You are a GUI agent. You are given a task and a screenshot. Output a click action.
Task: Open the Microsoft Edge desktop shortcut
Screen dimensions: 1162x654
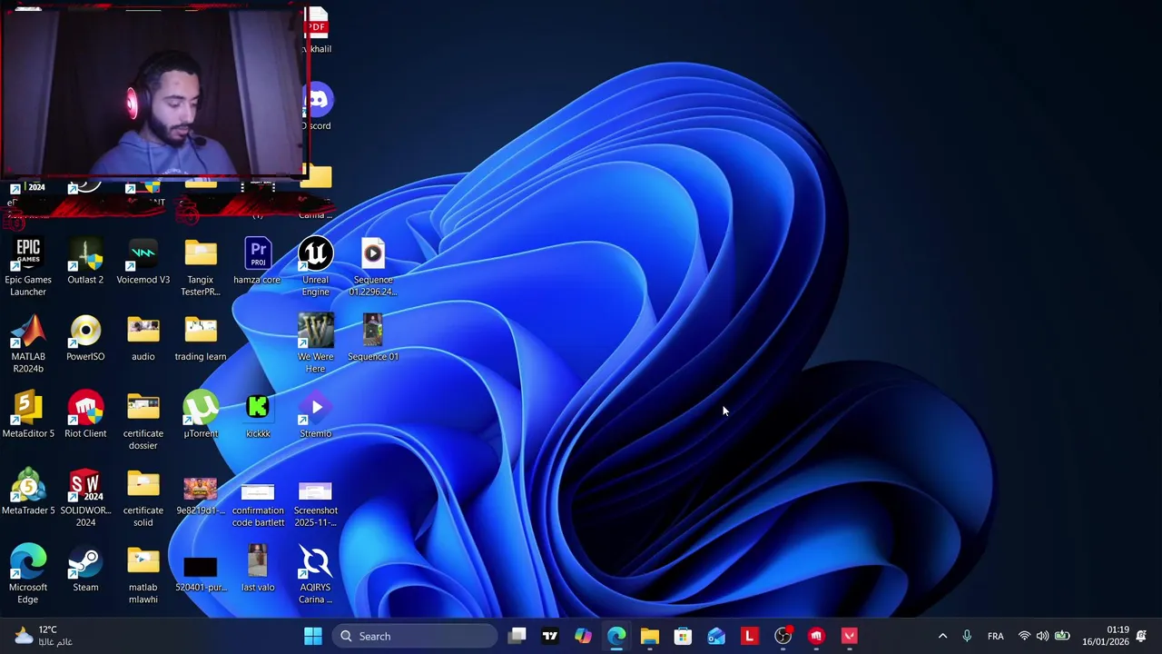click(27, 575)
